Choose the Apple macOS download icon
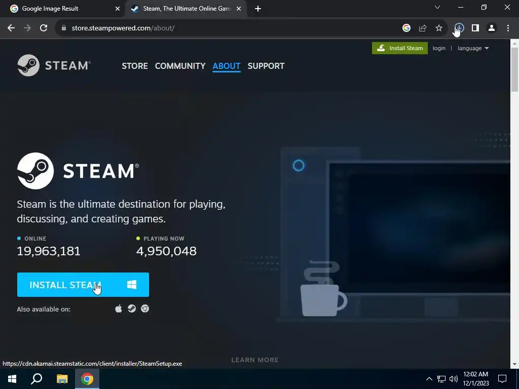 [119, 309]
